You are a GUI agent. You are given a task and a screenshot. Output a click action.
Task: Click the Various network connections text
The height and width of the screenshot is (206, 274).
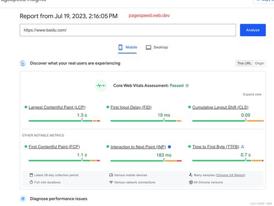click(135, 182)
